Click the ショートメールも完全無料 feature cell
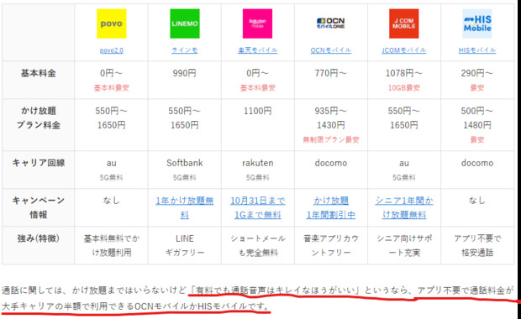Screen dimensions: 521x319 (x=258, y=246)
